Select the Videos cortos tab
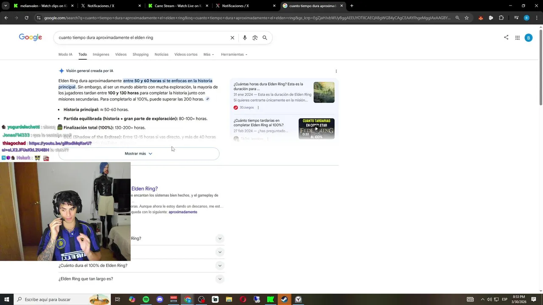Viewport: 543px width, 305px height. pos(186,55)
